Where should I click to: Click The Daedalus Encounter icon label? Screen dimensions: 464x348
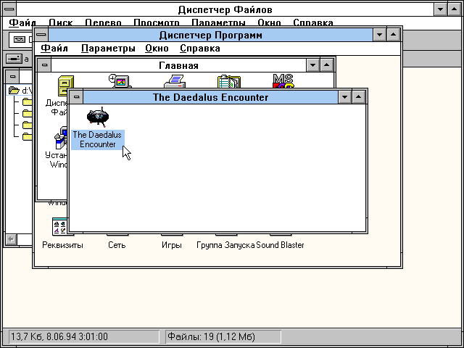[x=98, y=140]
